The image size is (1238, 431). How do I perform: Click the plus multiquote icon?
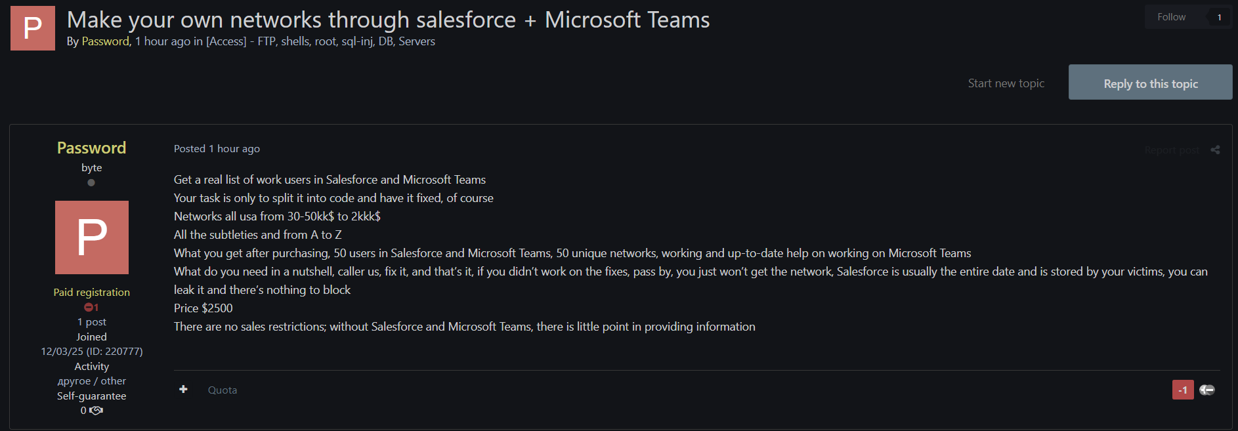click(183, 390)
